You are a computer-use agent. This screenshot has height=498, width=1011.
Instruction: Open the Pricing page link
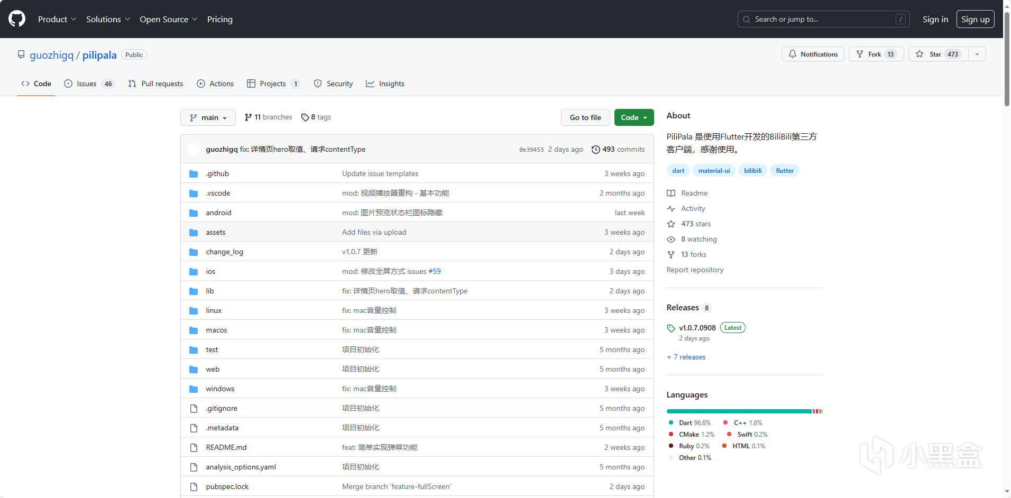point(220,19)
